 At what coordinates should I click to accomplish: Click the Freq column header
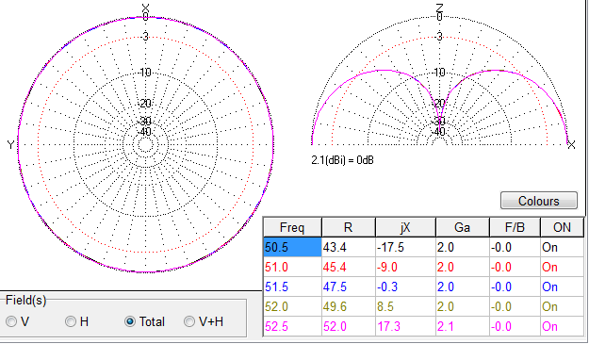tap(292, 227)
